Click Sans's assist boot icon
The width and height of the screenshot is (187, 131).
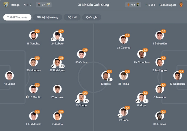[120, 116]
